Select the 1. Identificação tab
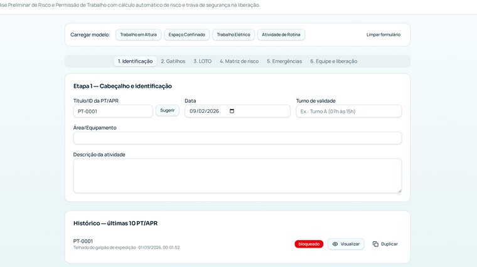The width and height of the screenshot is (477, 267). (136, 61)
